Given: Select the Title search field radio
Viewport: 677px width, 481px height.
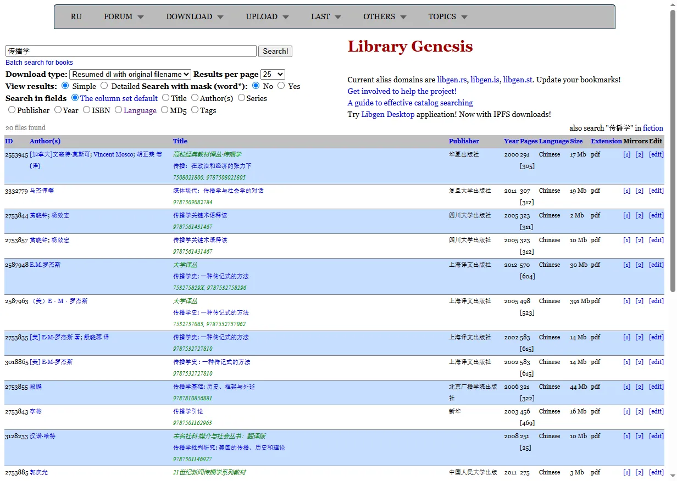Looking at the screenshot, I should point(165,98).
